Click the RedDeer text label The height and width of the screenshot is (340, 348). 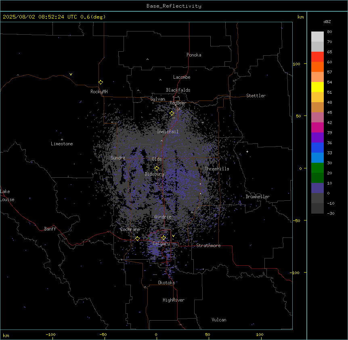point(178,103)
